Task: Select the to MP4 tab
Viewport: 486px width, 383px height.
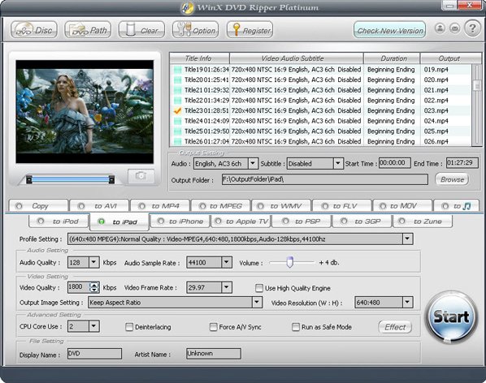Action: tap(159, 206)
